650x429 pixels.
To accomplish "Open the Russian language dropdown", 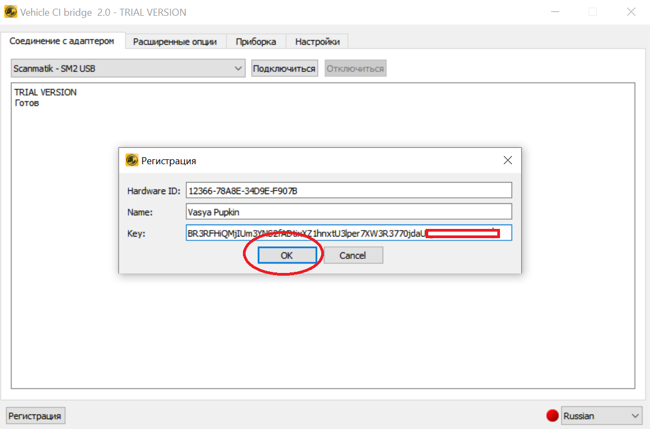I will [x=601, y=416].
